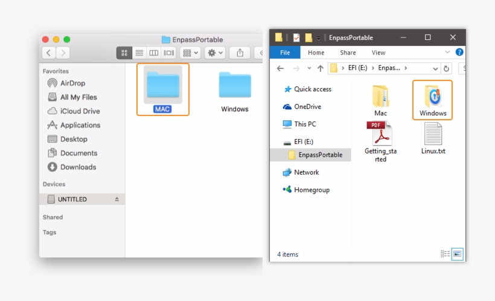Eject the UNTITLED device
The height and width of the screenshot is (301, 495).
click(x=117, y=199)
